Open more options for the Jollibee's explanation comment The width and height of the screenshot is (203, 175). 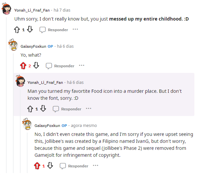pos(96,165)
